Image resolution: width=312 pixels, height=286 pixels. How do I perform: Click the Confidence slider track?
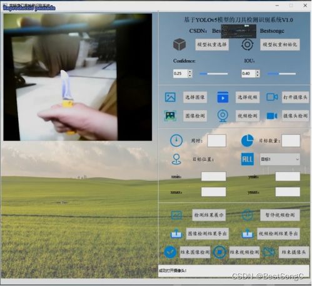pyautogui.click(x=214, y=74)
